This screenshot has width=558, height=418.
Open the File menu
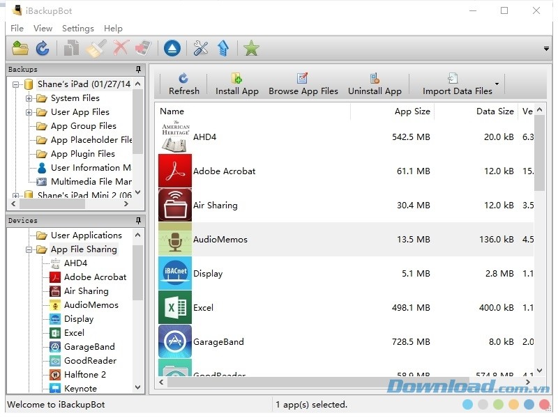point(17,29)
